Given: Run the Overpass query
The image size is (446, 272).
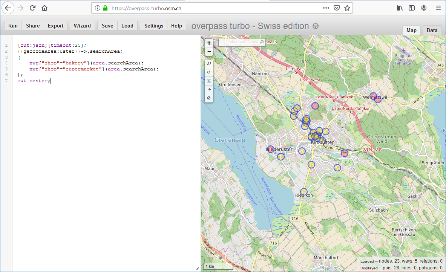Looking at the screenshot, I should pyautogui.click(x=13, y=26).
